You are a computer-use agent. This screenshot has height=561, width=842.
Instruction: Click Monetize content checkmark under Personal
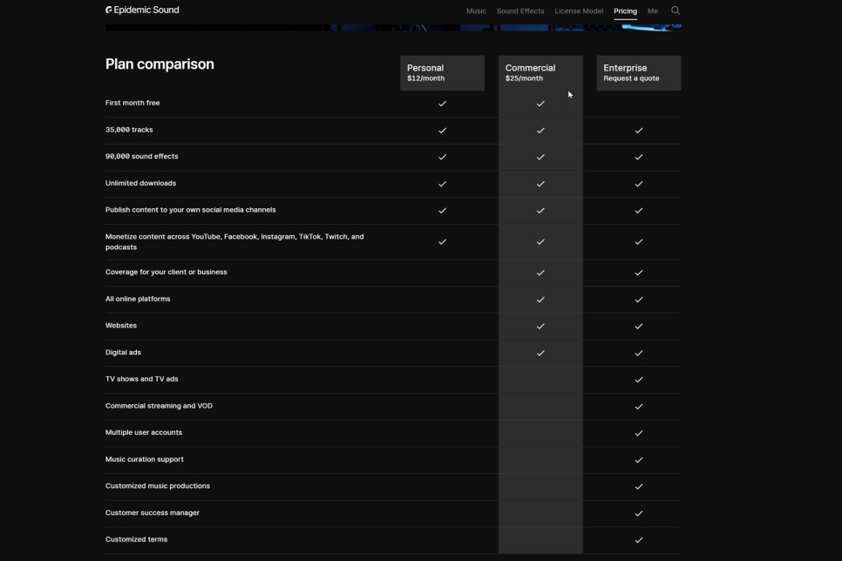[x=442, y=241]
